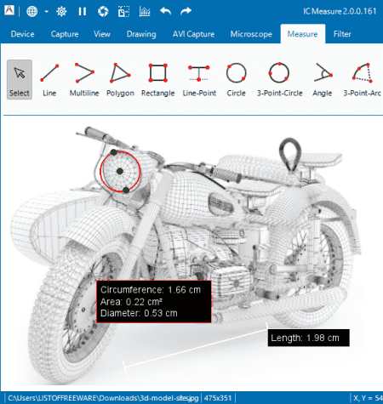Image resolution: width=383 pixels, height=404 pixels.
Task: Click the circle measurement result label
Action: coord(154,302)
